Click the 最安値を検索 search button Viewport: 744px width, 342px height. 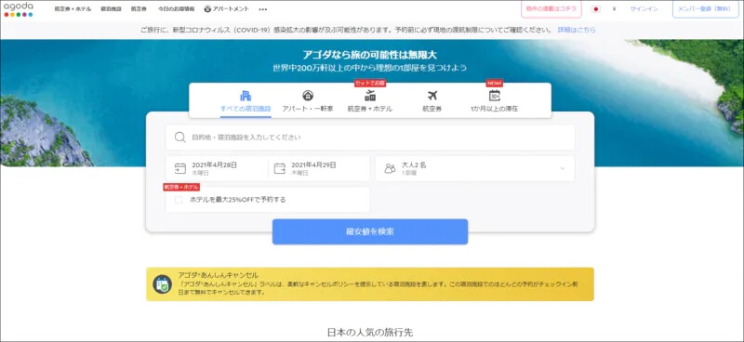370,232
